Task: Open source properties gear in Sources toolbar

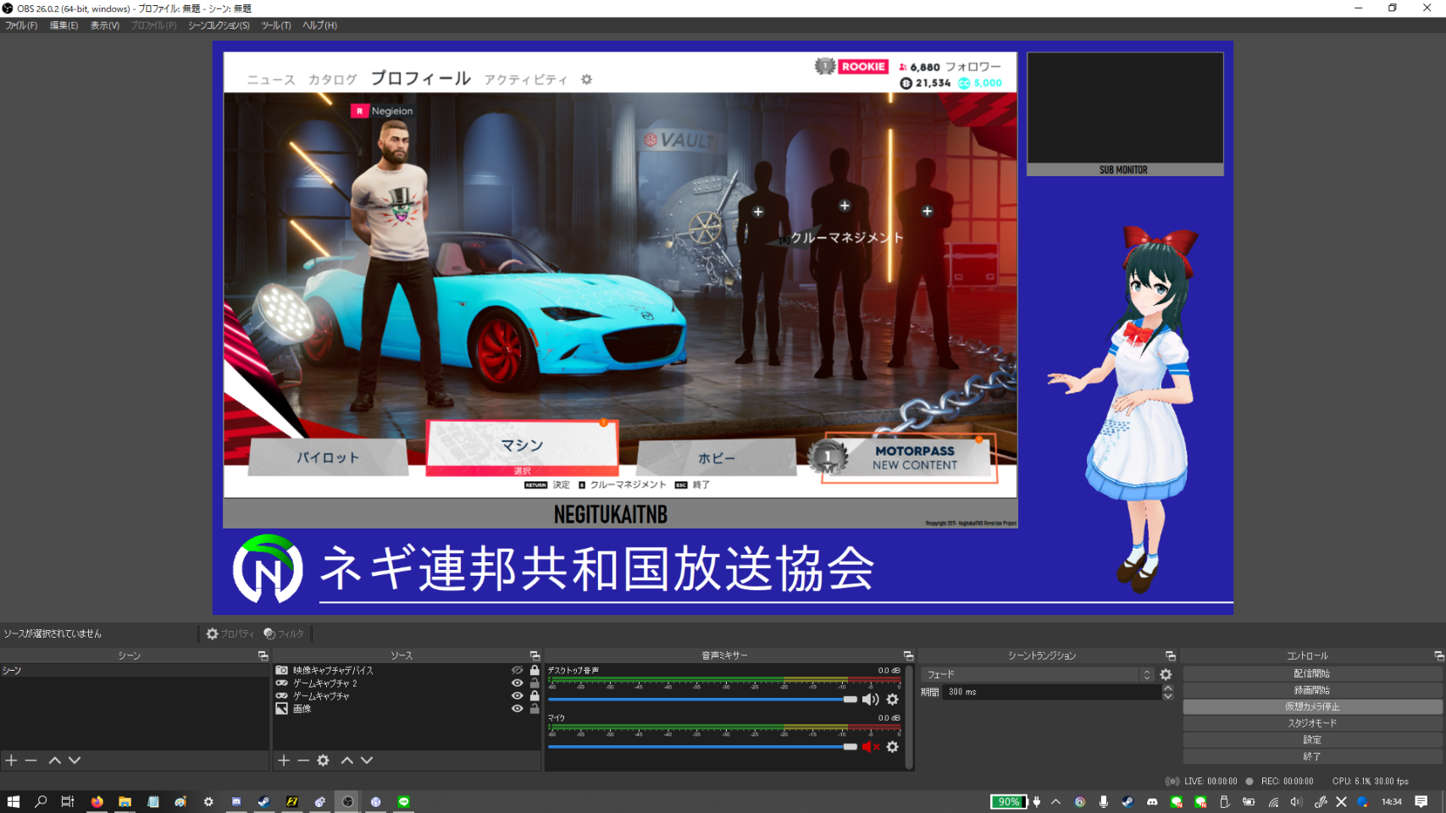Action: pyautogui.click(x=323, y=760)
